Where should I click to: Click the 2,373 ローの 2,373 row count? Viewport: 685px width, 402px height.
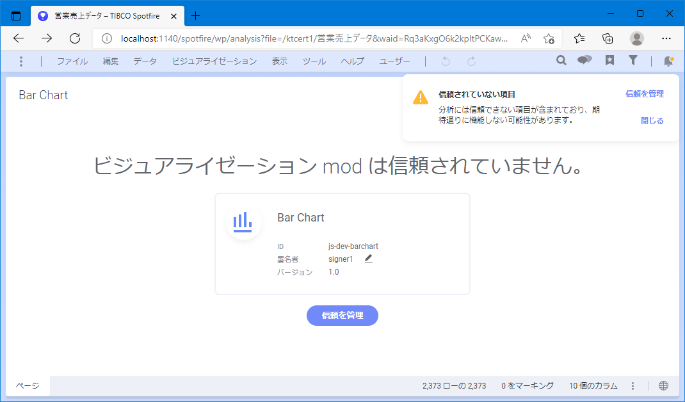455,386
